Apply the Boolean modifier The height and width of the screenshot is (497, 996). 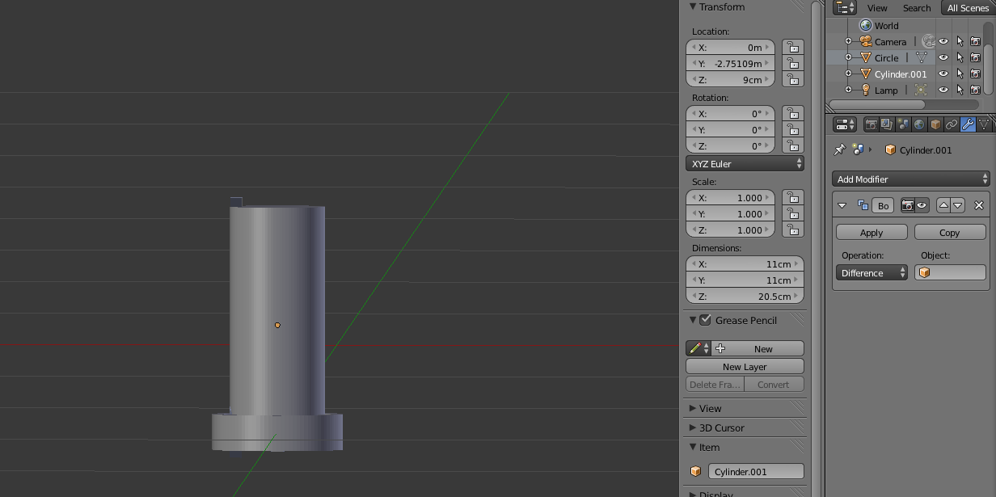pyautogui.click(x=871, y=232)
